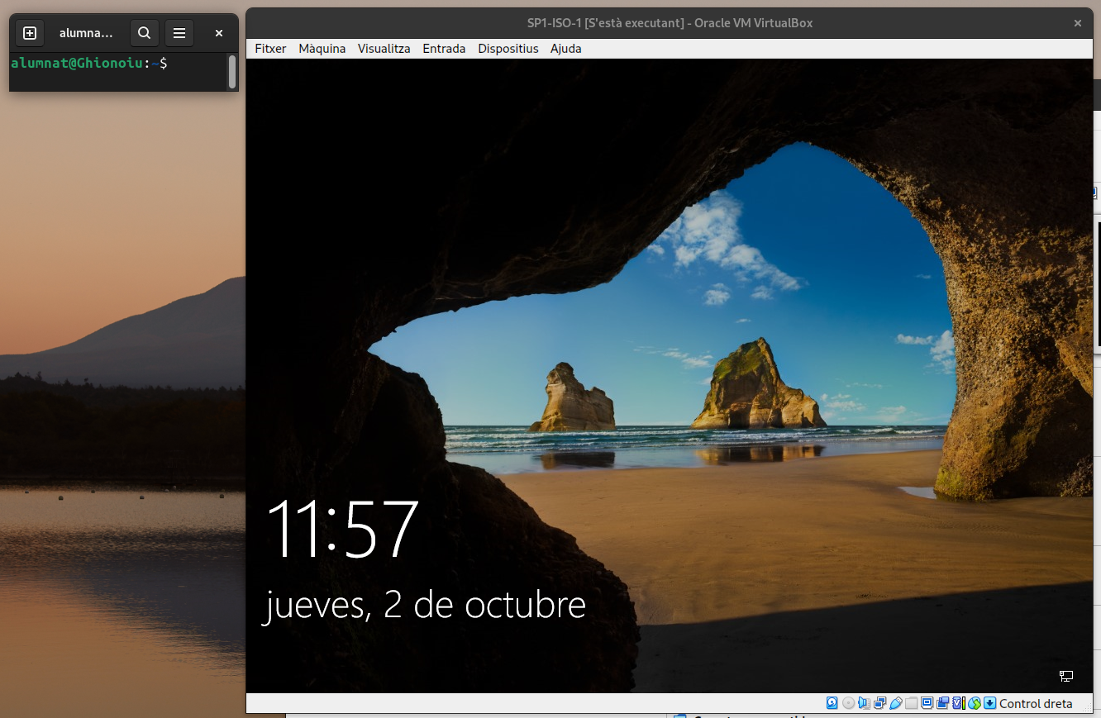This screenshot has width=1101, height=718.
Task: Click the audio status bar icon
Action: coord(864,703)
